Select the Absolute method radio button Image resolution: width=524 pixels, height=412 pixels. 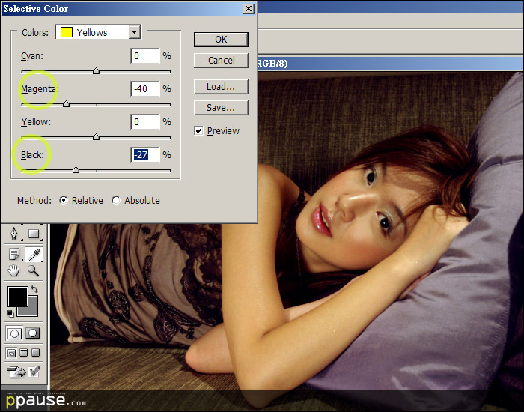pos(116,201)
